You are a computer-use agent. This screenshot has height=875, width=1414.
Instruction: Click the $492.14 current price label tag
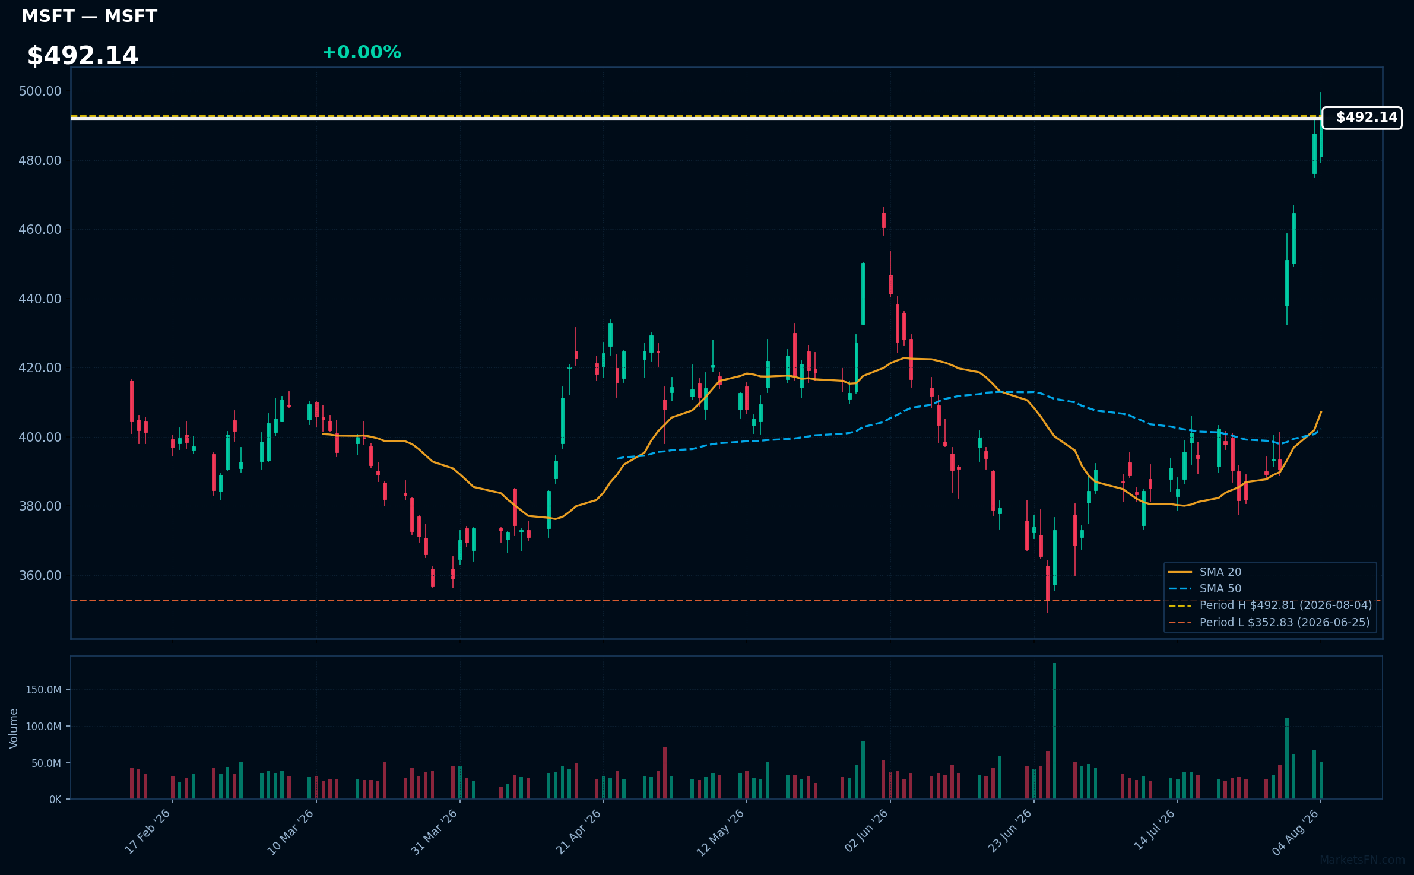point(1362,118)
